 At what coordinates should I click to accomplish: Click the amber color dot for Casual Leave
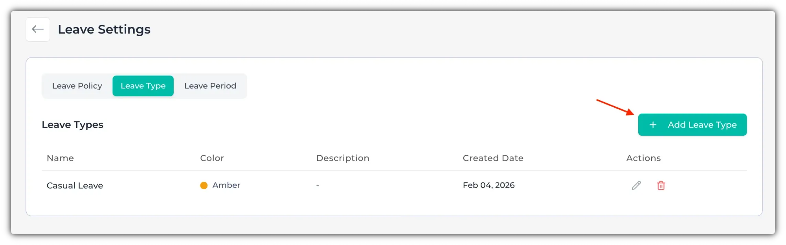(204, 185)
